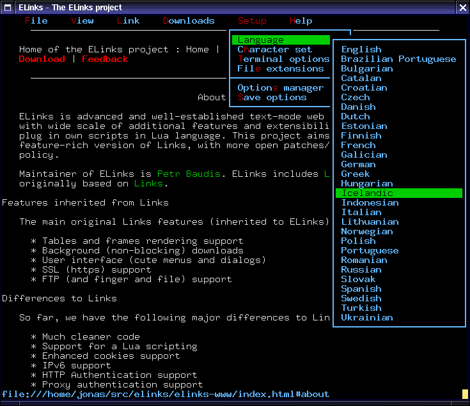This screenshot has width=470, height=406.
Task: Open Petr Baudis link
Action: [189, 174]
